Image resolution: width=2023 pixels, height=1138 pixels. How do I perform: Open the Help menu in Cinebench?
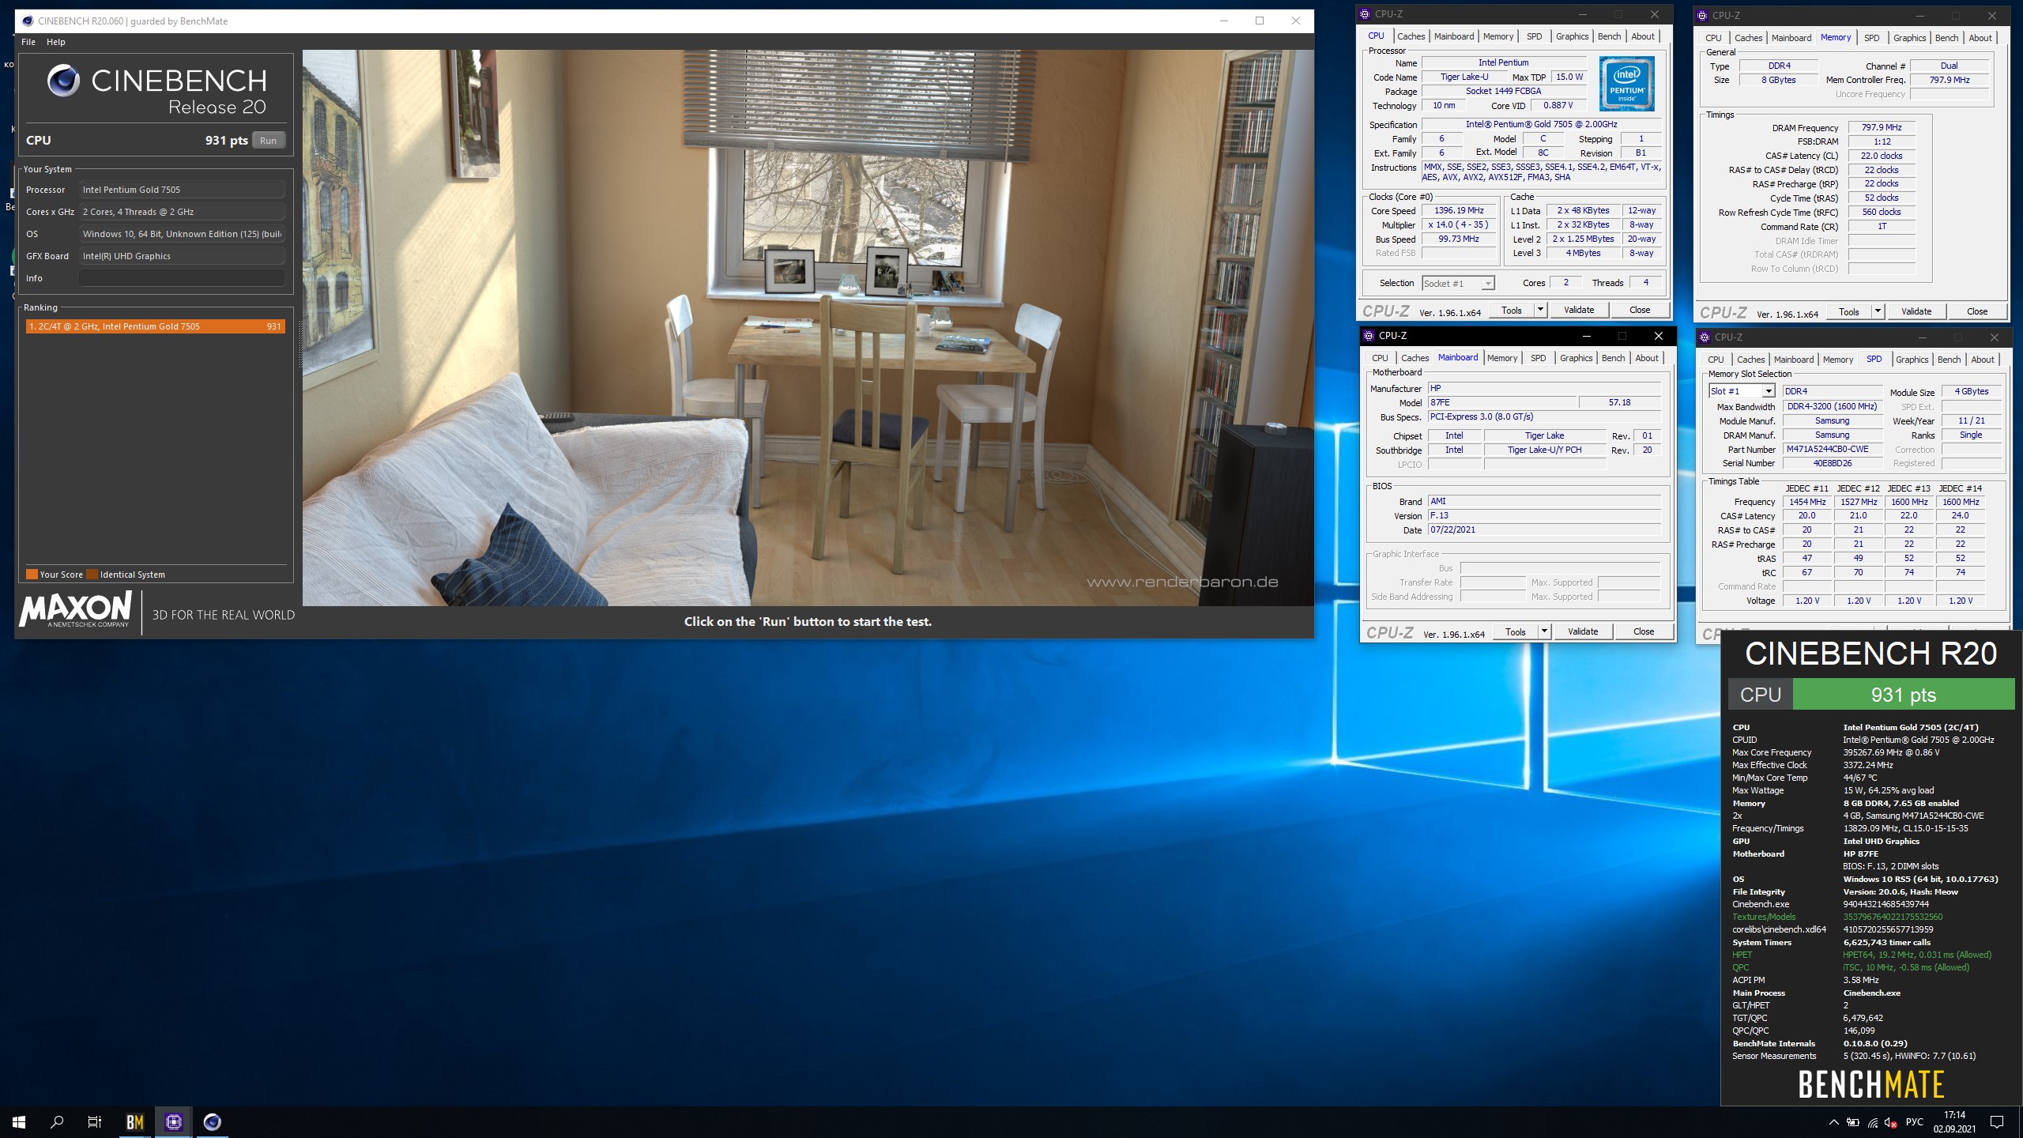(56, 42)
